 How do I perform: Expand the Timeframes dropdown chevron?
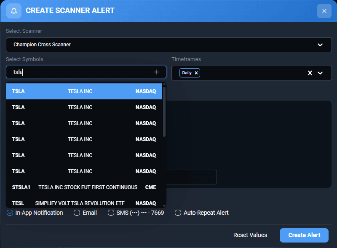tap(320, 73)
